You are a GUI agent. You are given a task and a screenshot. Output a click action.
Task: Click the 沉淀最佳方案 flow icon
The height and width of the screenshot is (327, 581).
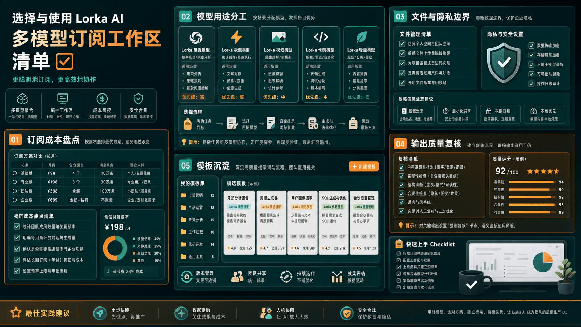(x=353, y=123)
